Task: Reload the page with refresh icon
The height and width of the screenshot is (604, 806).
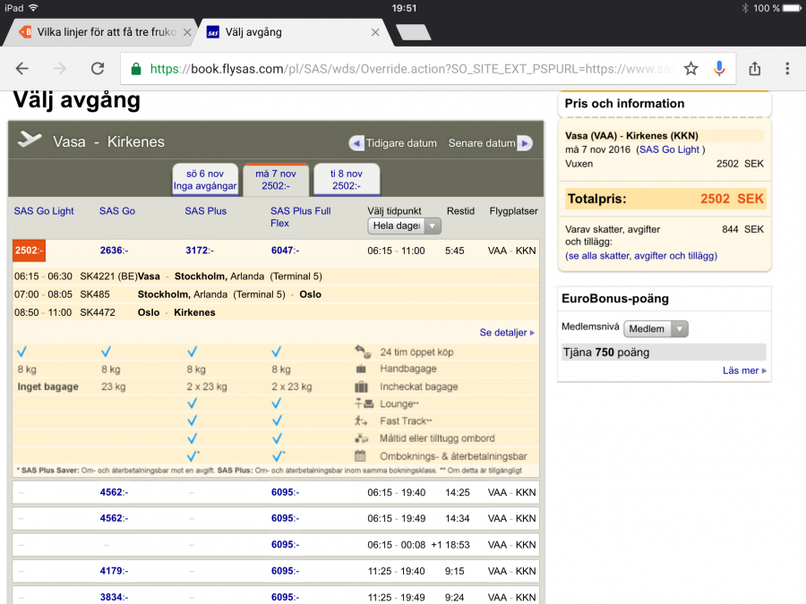Action: pos(98,68)
